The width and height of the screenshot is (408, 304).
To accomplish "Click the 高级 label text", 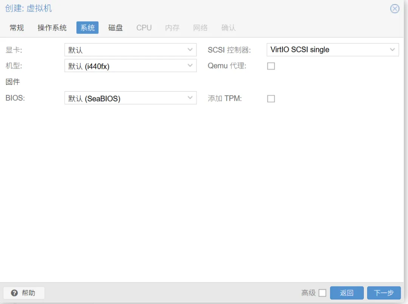I will pos(308,293).
